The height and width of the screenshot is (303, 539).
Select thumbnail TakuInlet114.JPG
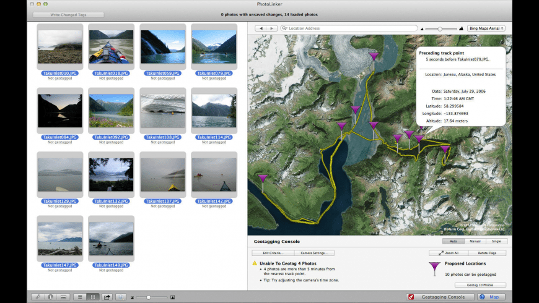coord(214,111)
